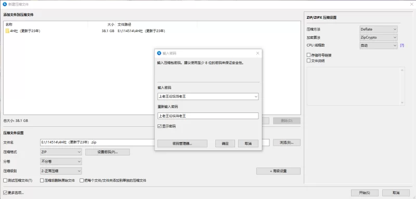Enable 存储符号链接 checkbox
Viewport: 416px width, 199px height.
tap(308, 55)
